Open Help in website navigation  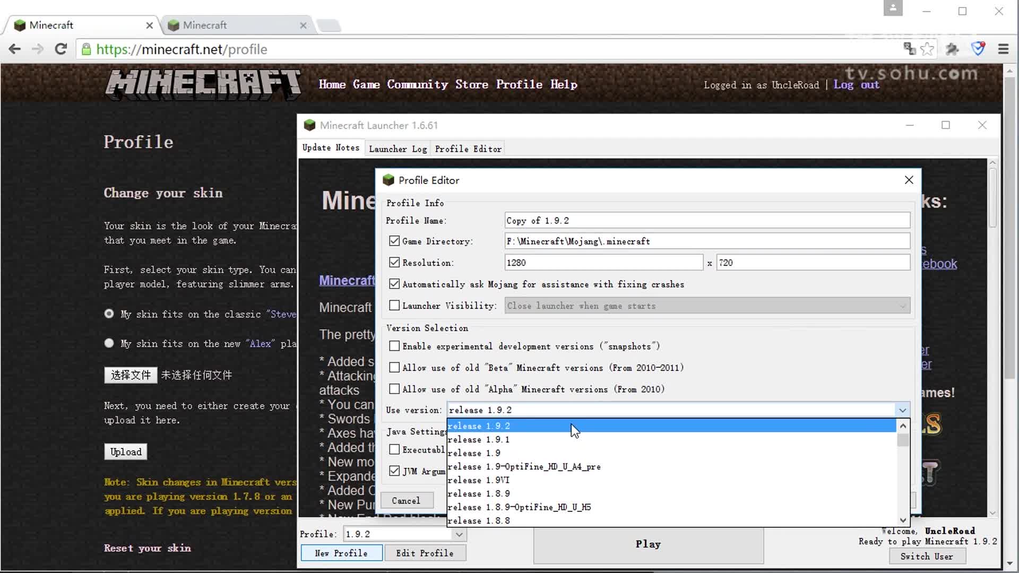pos(564,84)
